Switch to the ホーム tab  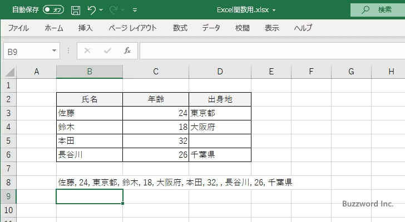tap(54, 28)
